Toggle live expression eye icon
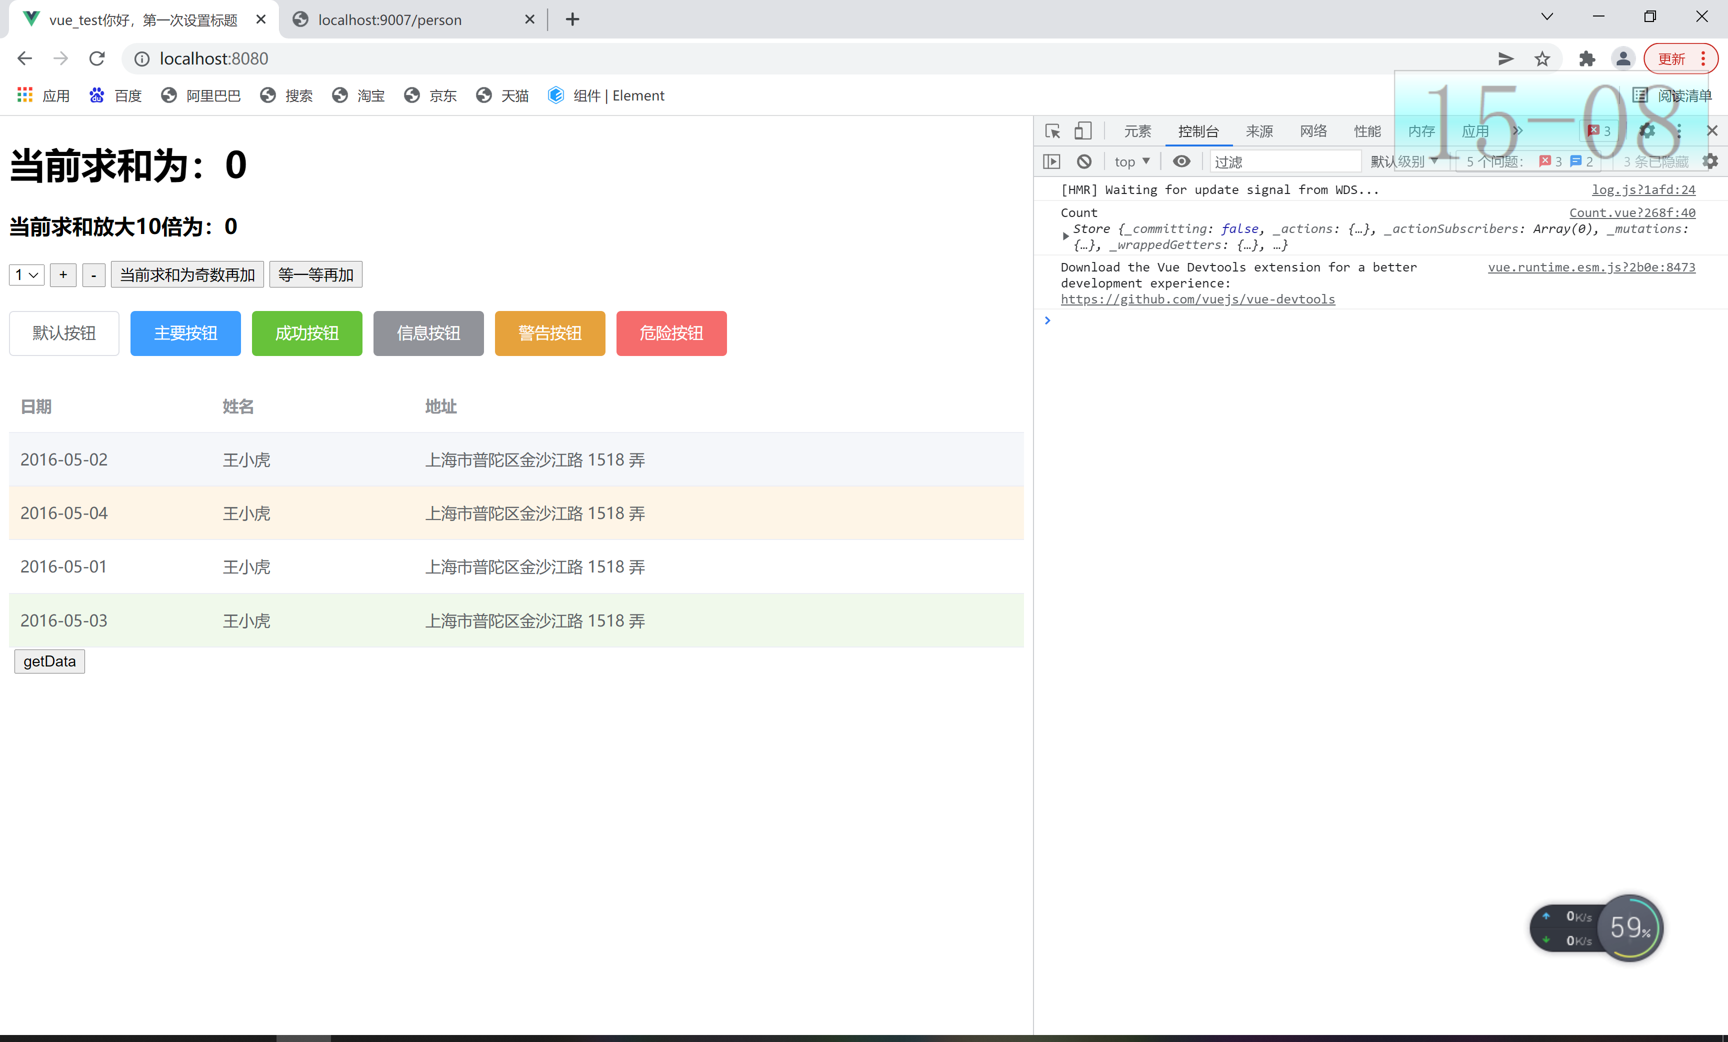 tap(1181, 162)
